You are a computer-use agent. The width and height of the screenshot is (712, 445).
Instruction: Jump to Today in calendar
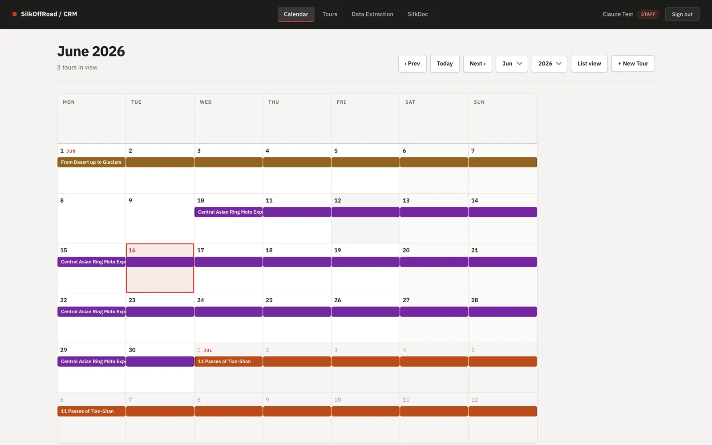(445, 64)
